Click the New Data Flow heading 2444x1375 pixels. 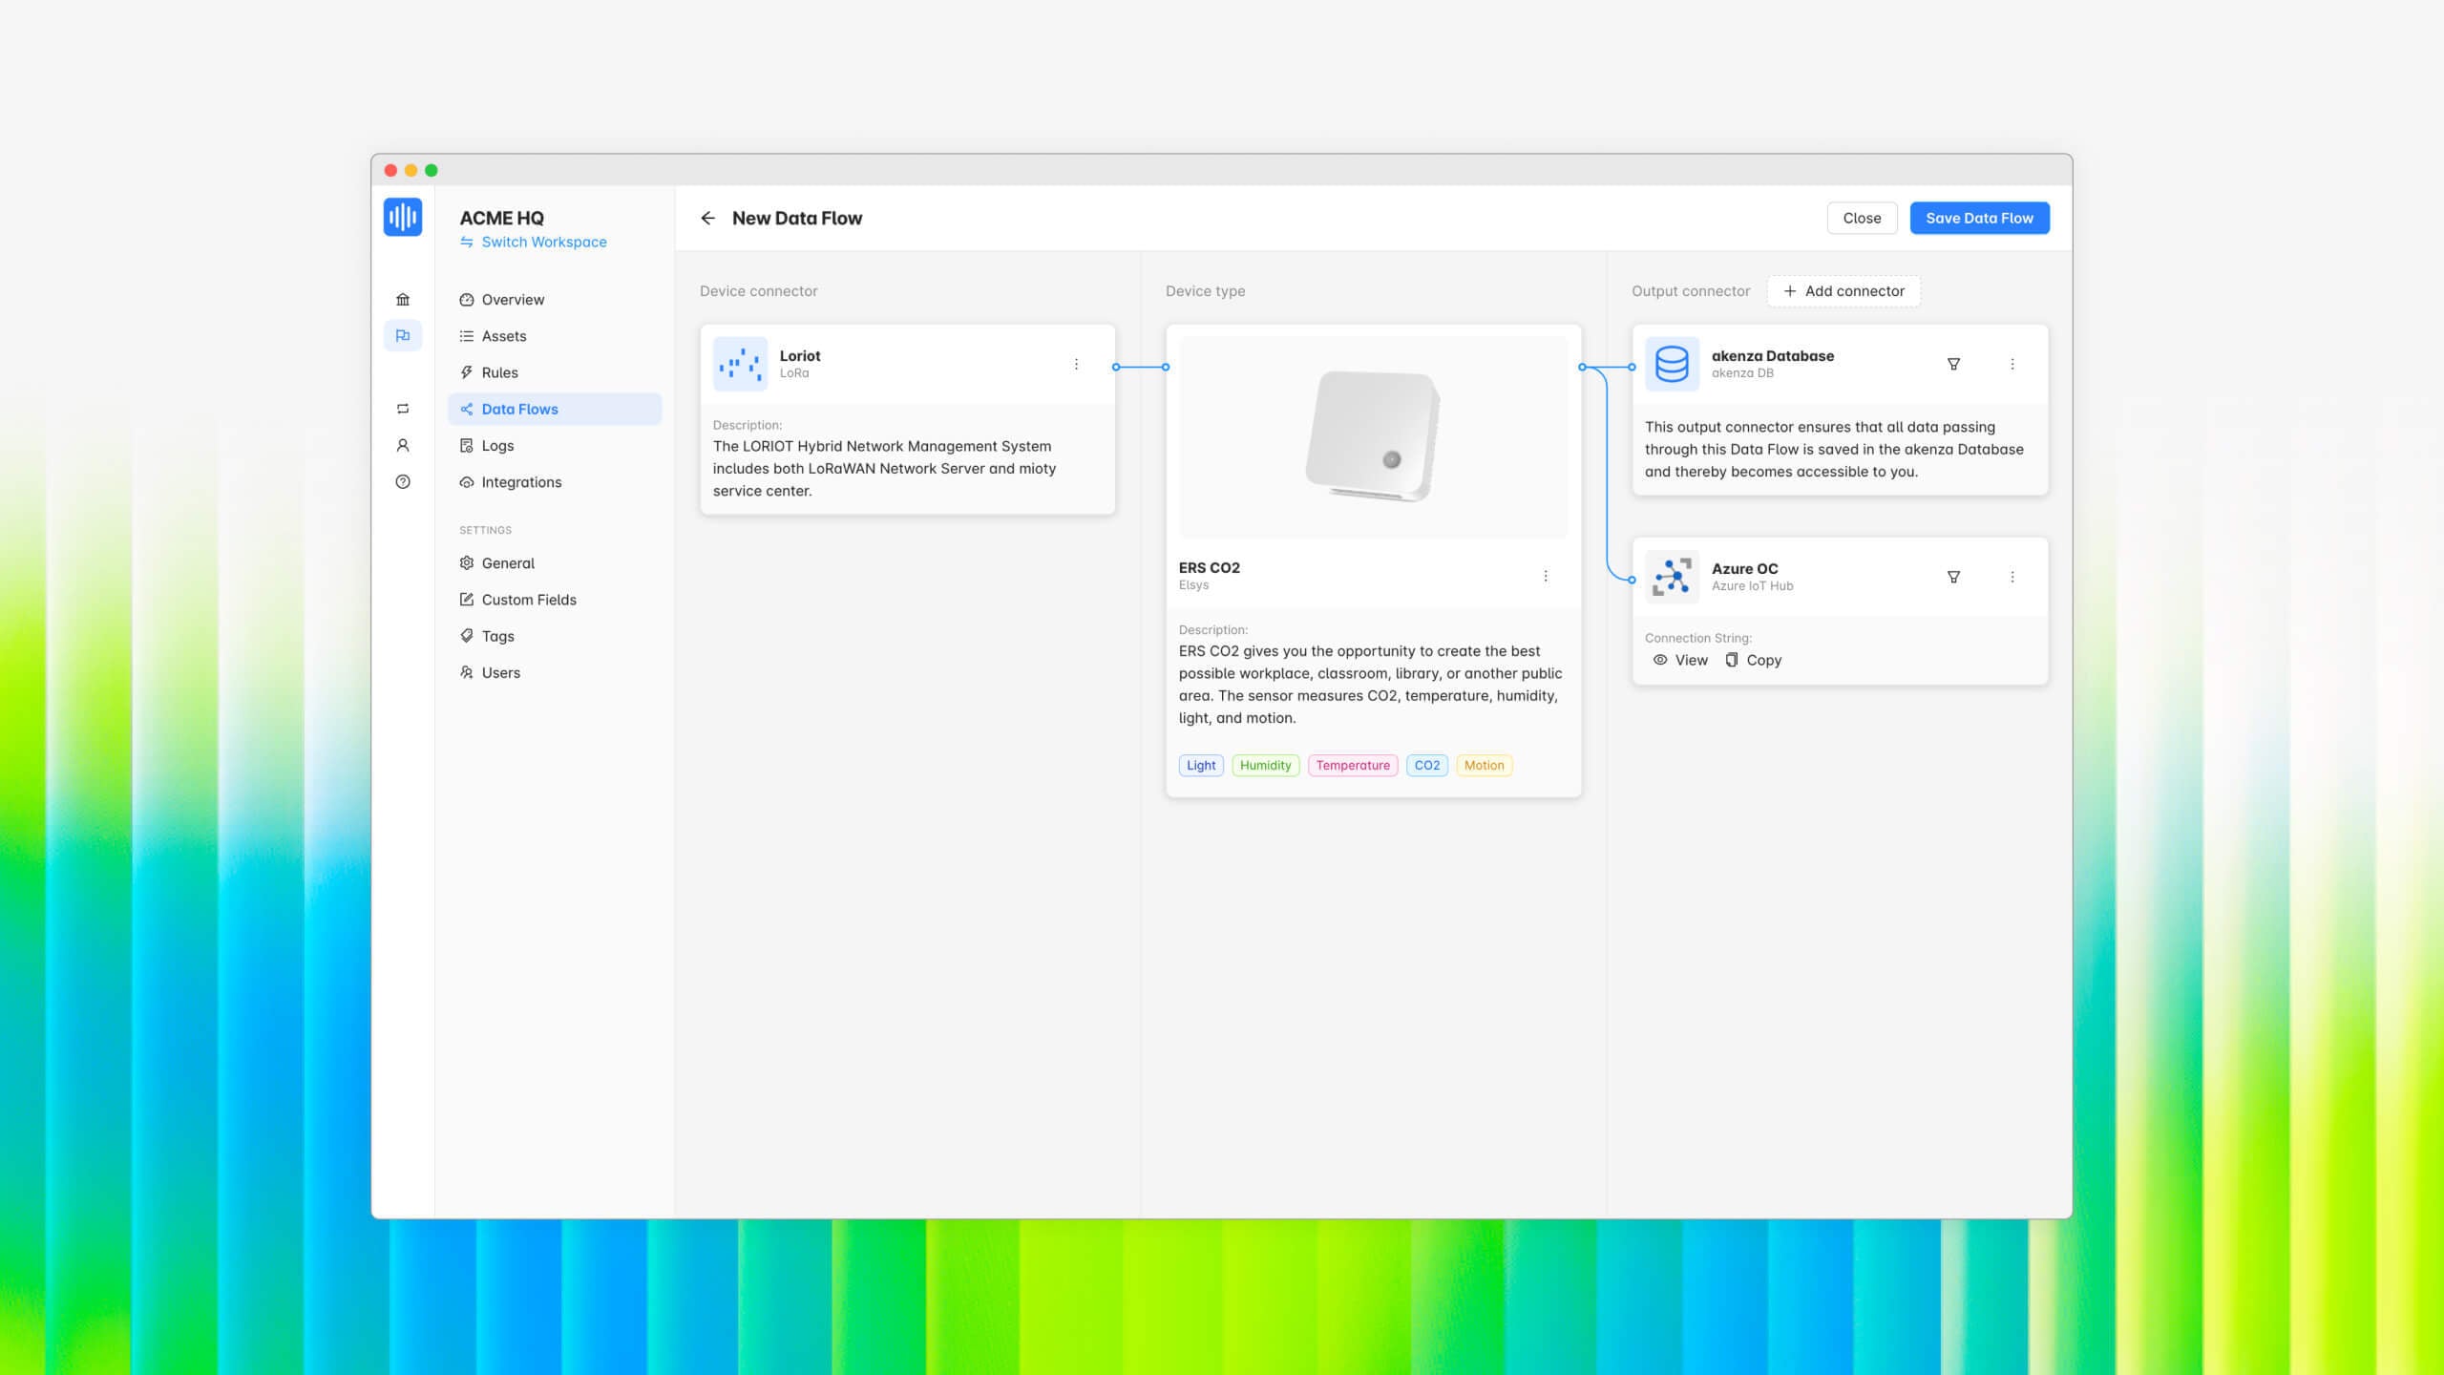tap(797, 218)
